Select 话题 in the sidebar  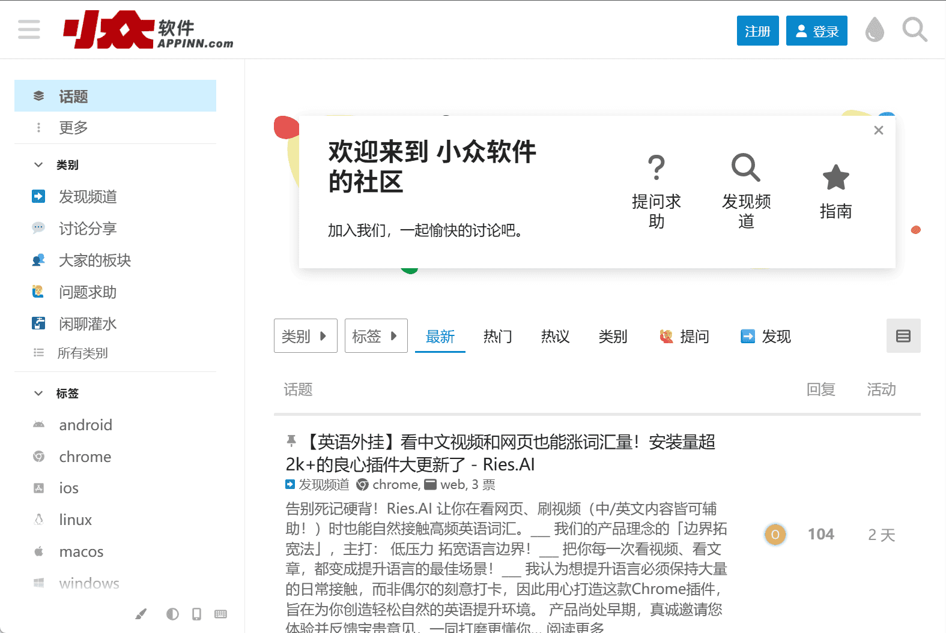point(115,96)
